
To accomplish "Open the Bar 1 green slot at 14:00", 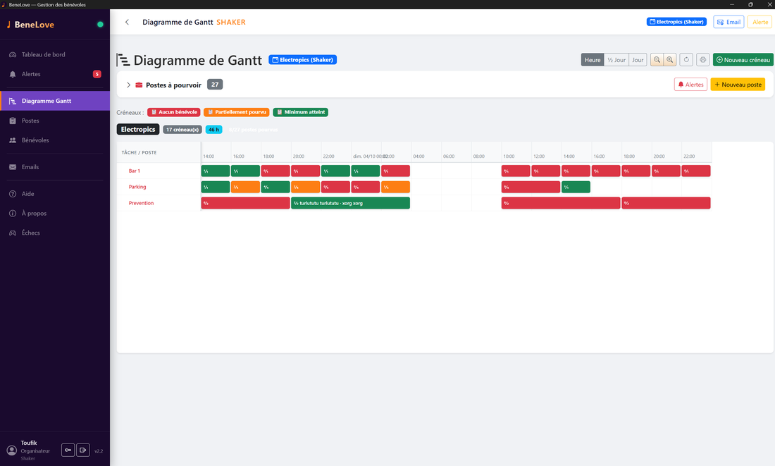I will pyautogui.click(x=216, y=171).
